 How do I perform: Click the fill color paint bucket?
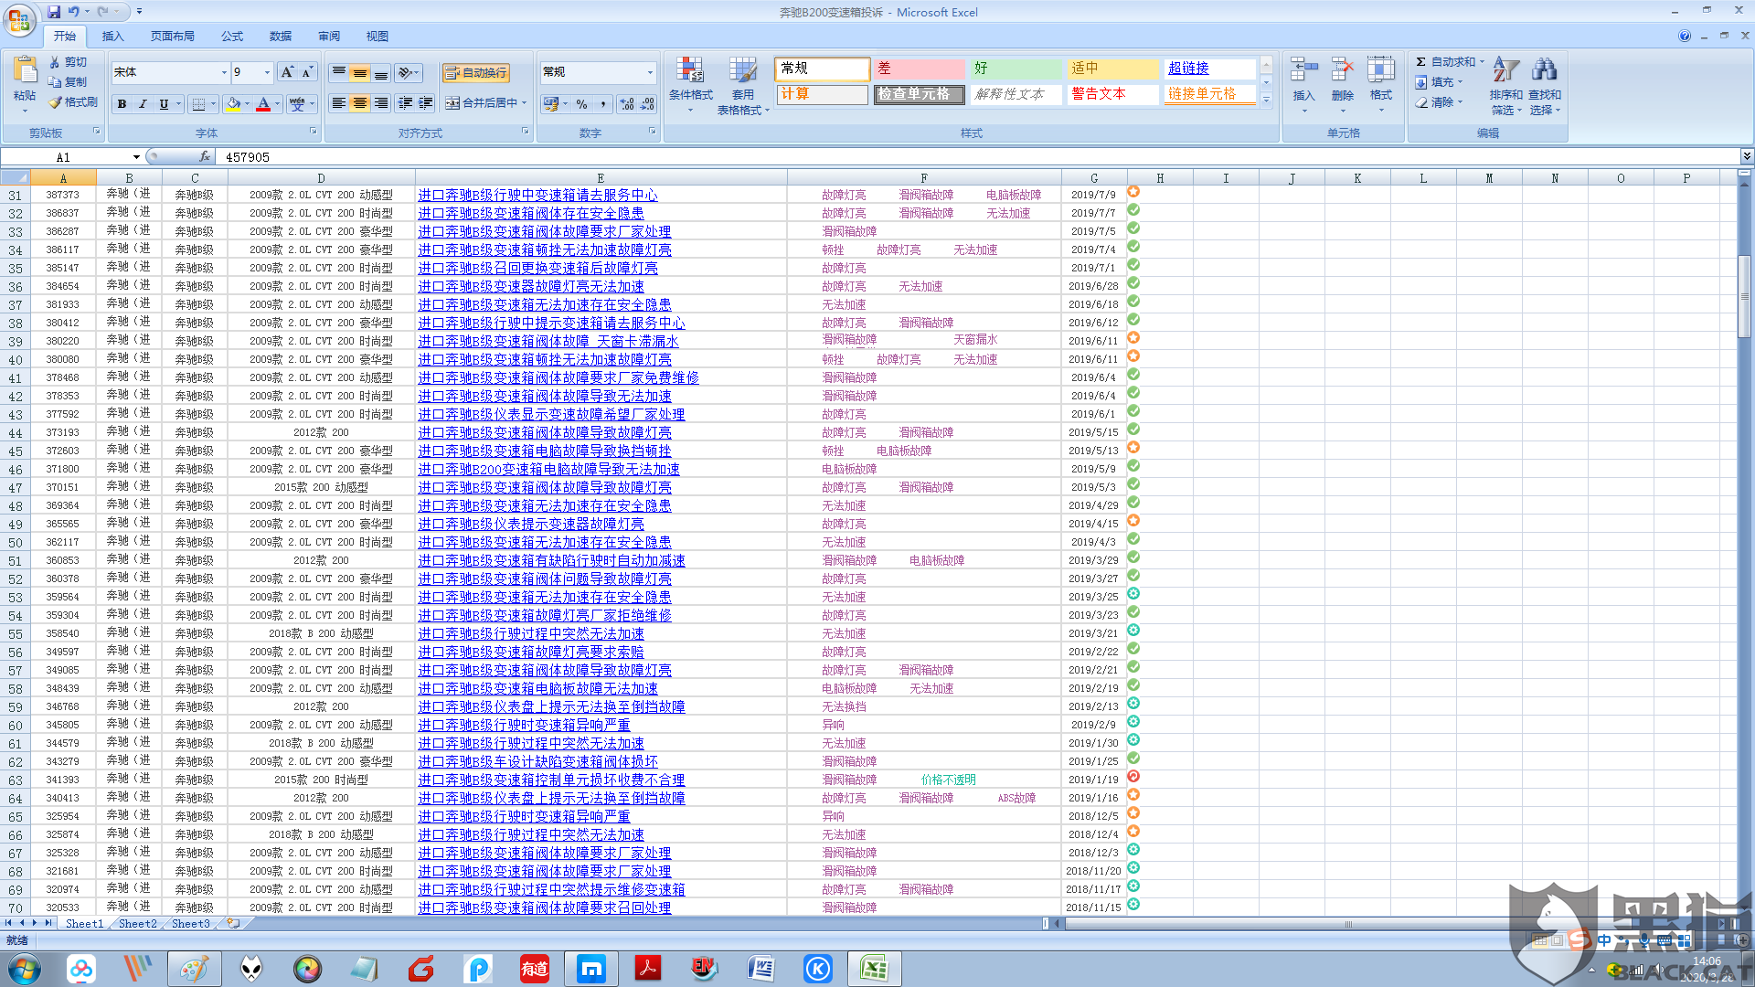click(x=233, y=104)
